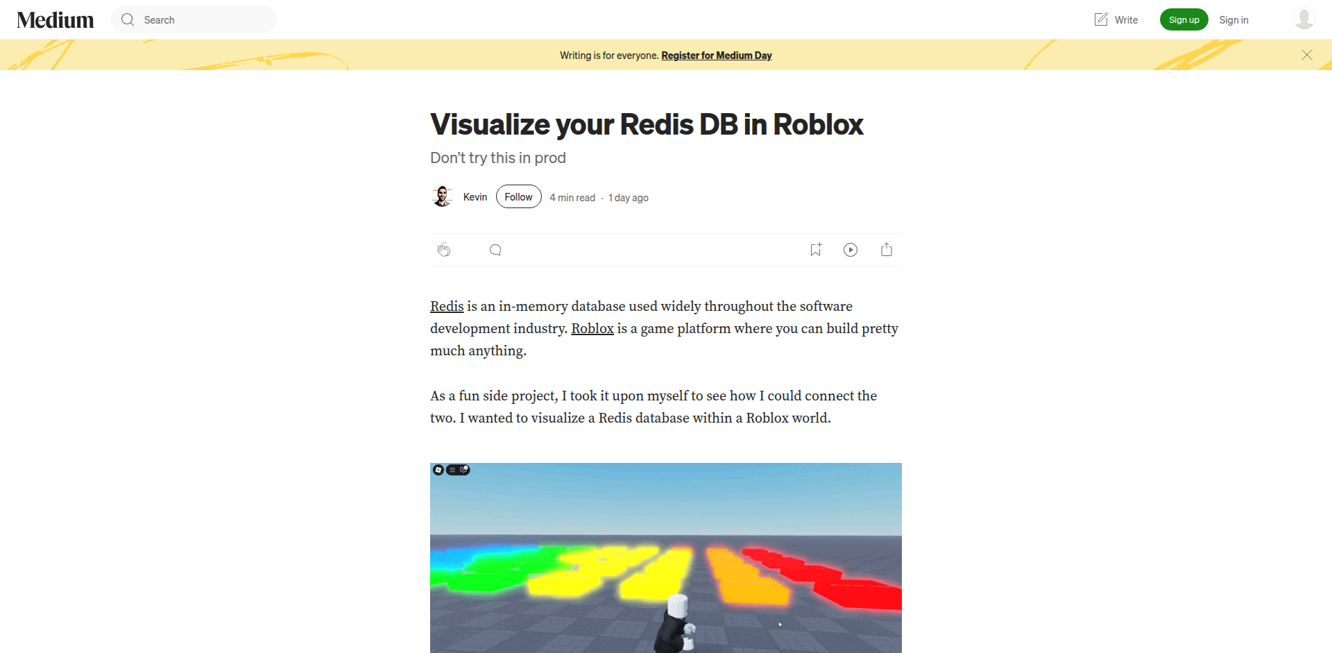Viewport: 1332px width, 653px height.
Task: Click the article title Visualize your Redis DB
Action: (647, 125)
